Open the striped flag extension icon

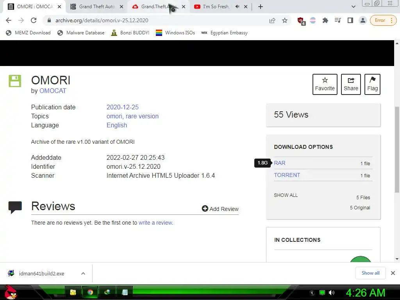click(313, 20)
